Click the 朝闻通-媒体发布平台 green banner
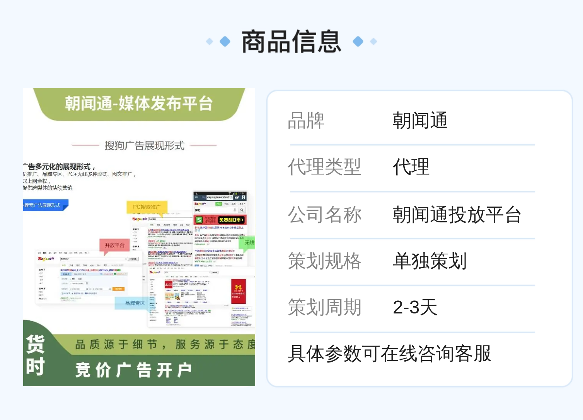583x420 pixels. [x=139, y=104]
